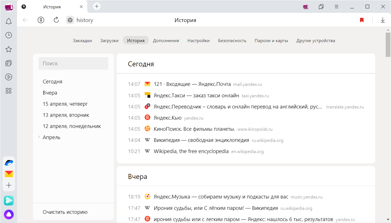
Task: Click the Яндекс.Музыка favicon
Action: [147, 197]
